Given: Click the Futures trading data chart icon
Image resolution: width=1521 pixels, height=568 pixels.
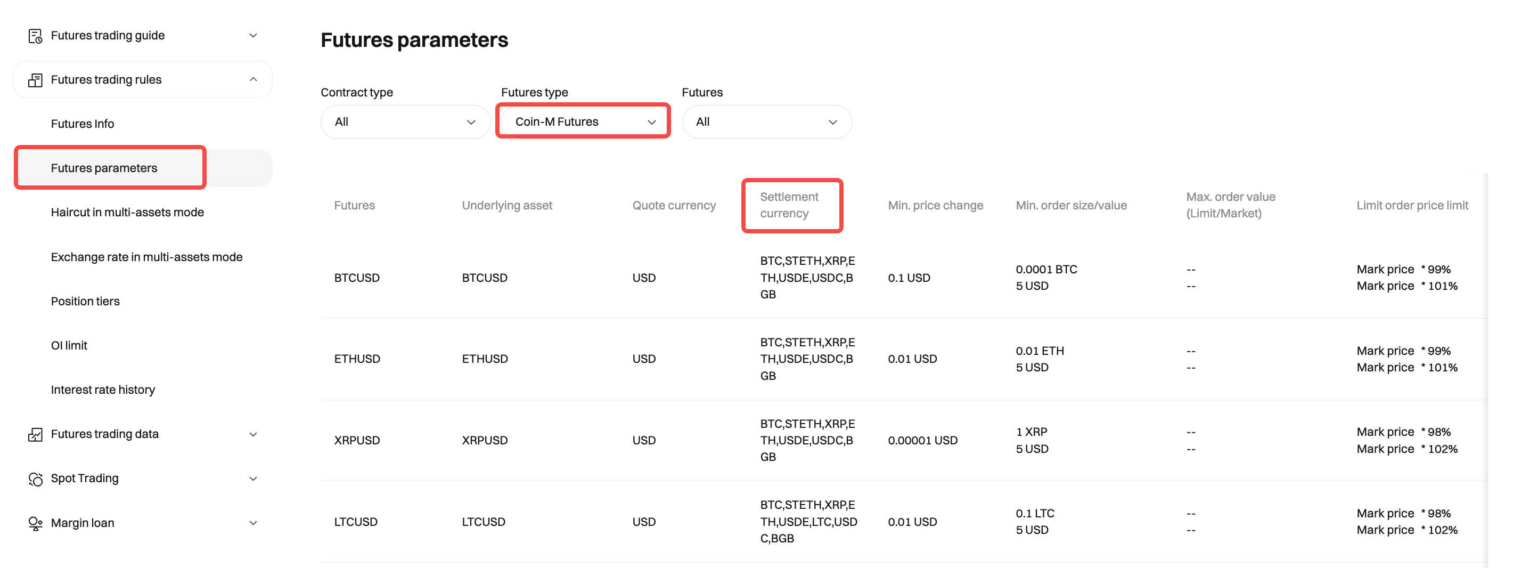Looking at the screenshot, I should point(36,434).
